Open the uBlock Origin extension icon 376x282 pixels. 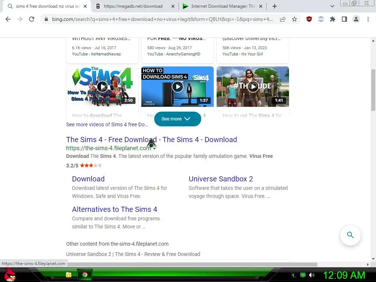[x=309, y=19]
